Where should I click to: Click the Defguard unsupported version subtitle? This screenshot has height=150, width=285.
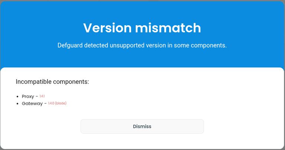pos(142,46)
